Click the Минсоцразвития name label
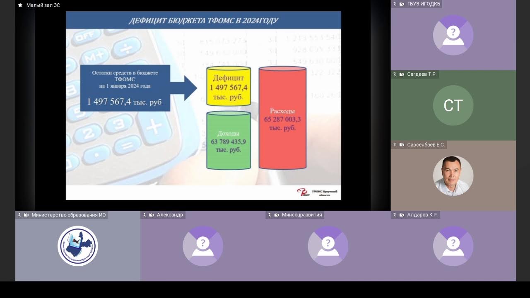 (x=302, y=215)
